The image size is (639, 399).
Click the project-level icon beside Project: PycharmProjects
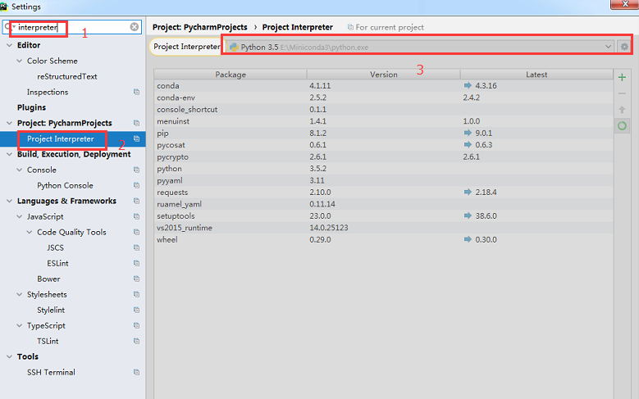click(136, 123)
